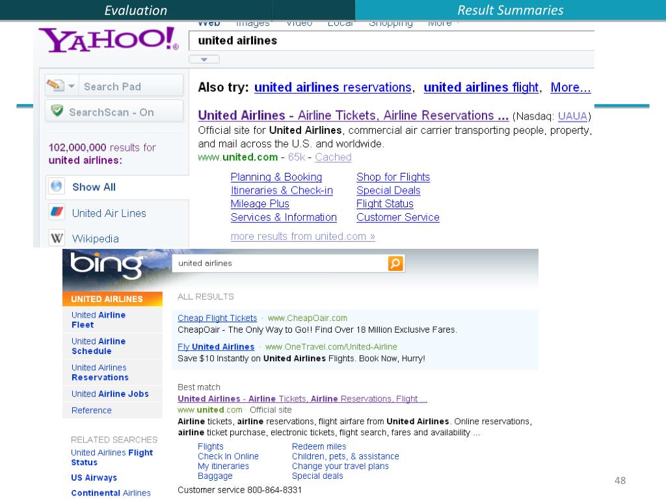
Task: Open the Bing Flights deep link
Action: pos(210,446)
